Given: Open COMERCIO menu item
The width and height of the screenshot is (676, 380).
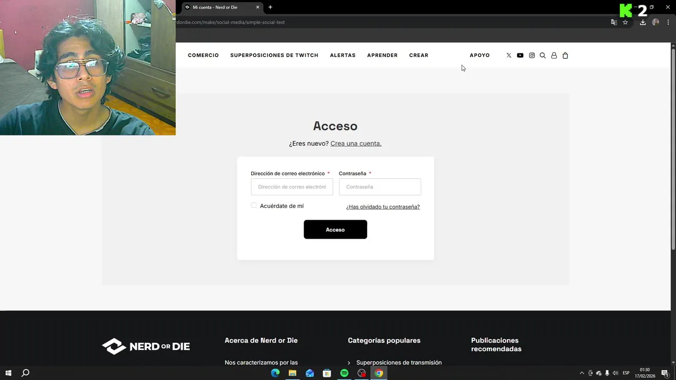Looking at the screenshot, I should (x=203, y=55).
